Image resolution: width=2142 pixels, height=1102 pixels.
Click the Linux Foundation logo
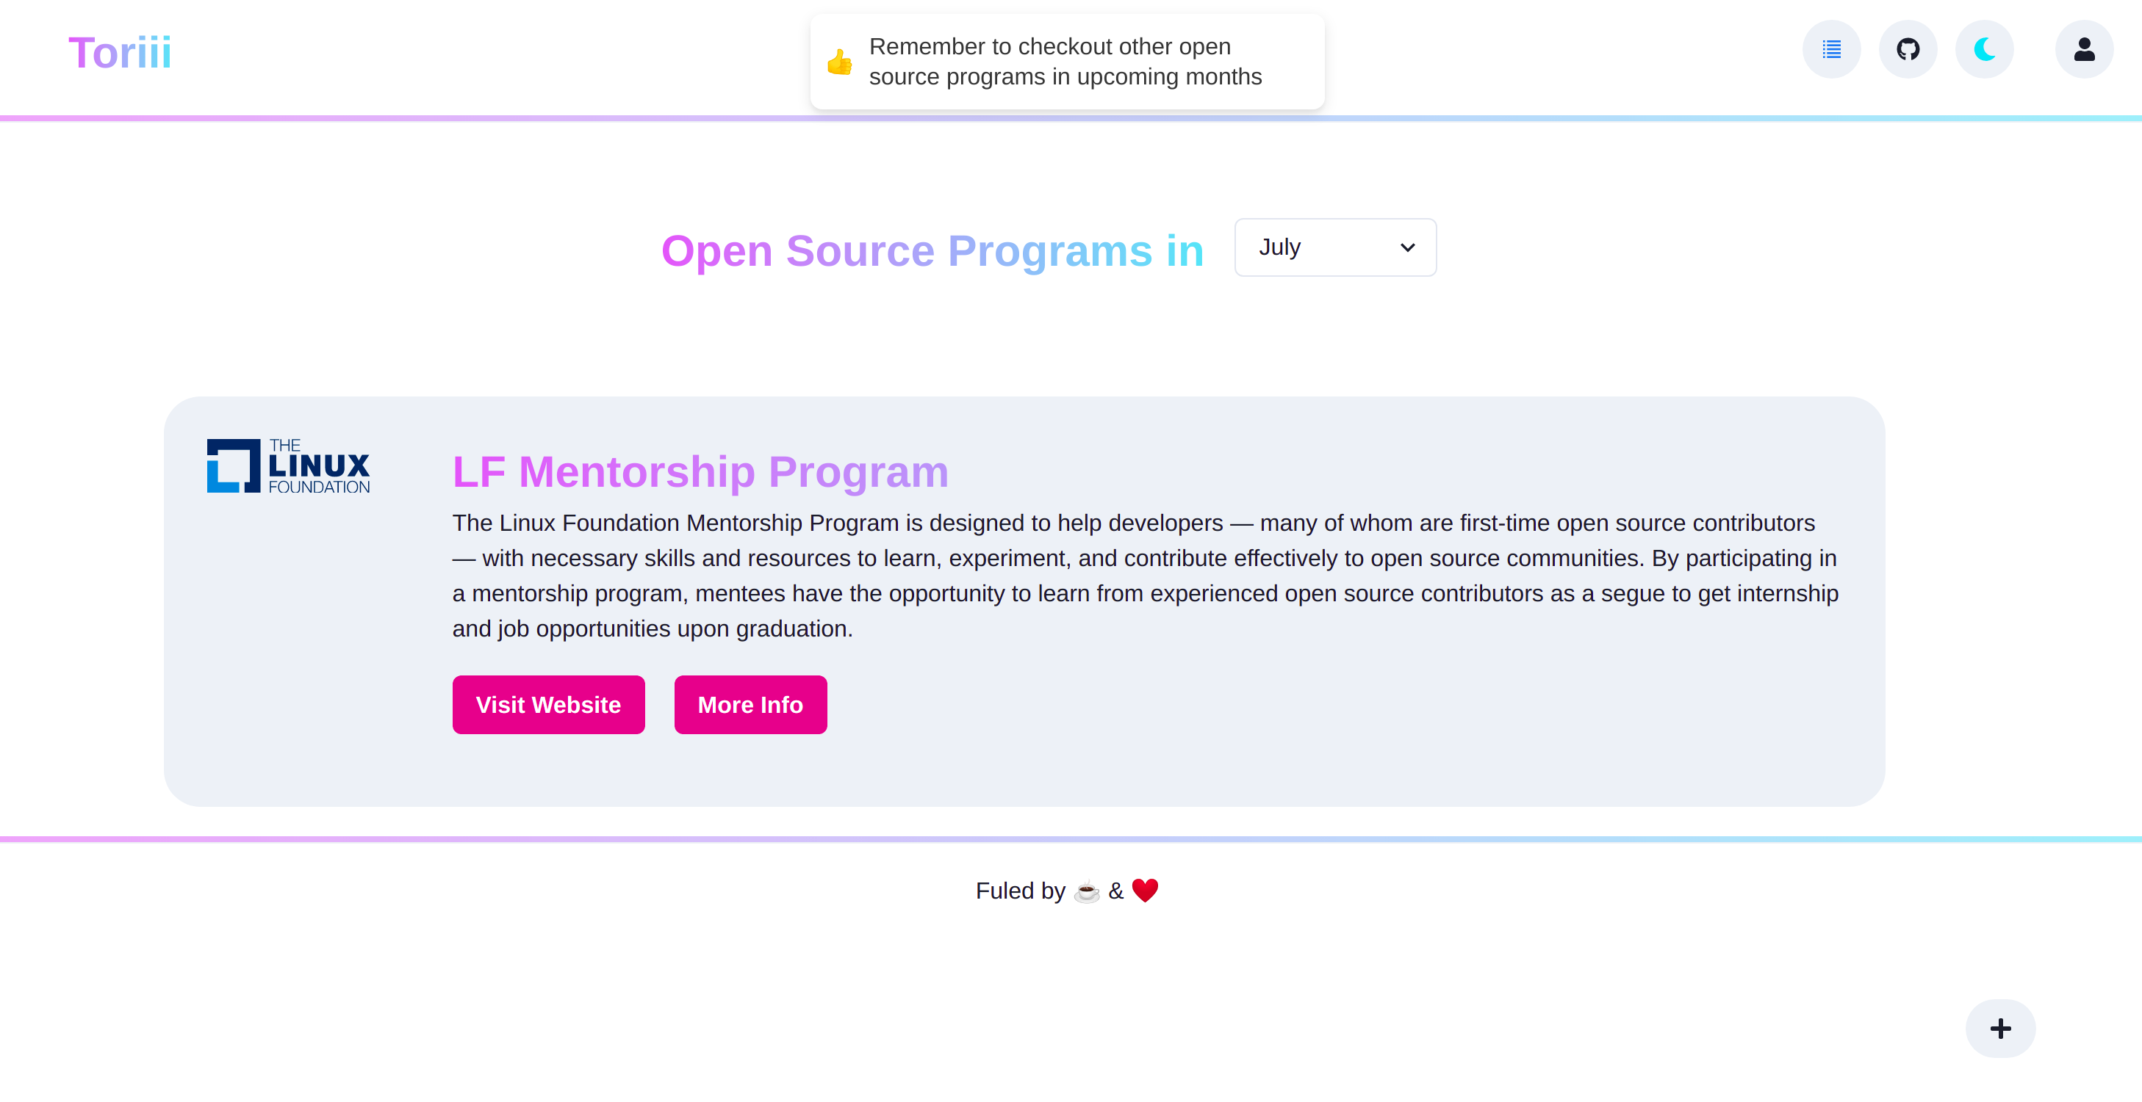pos(289,466)
